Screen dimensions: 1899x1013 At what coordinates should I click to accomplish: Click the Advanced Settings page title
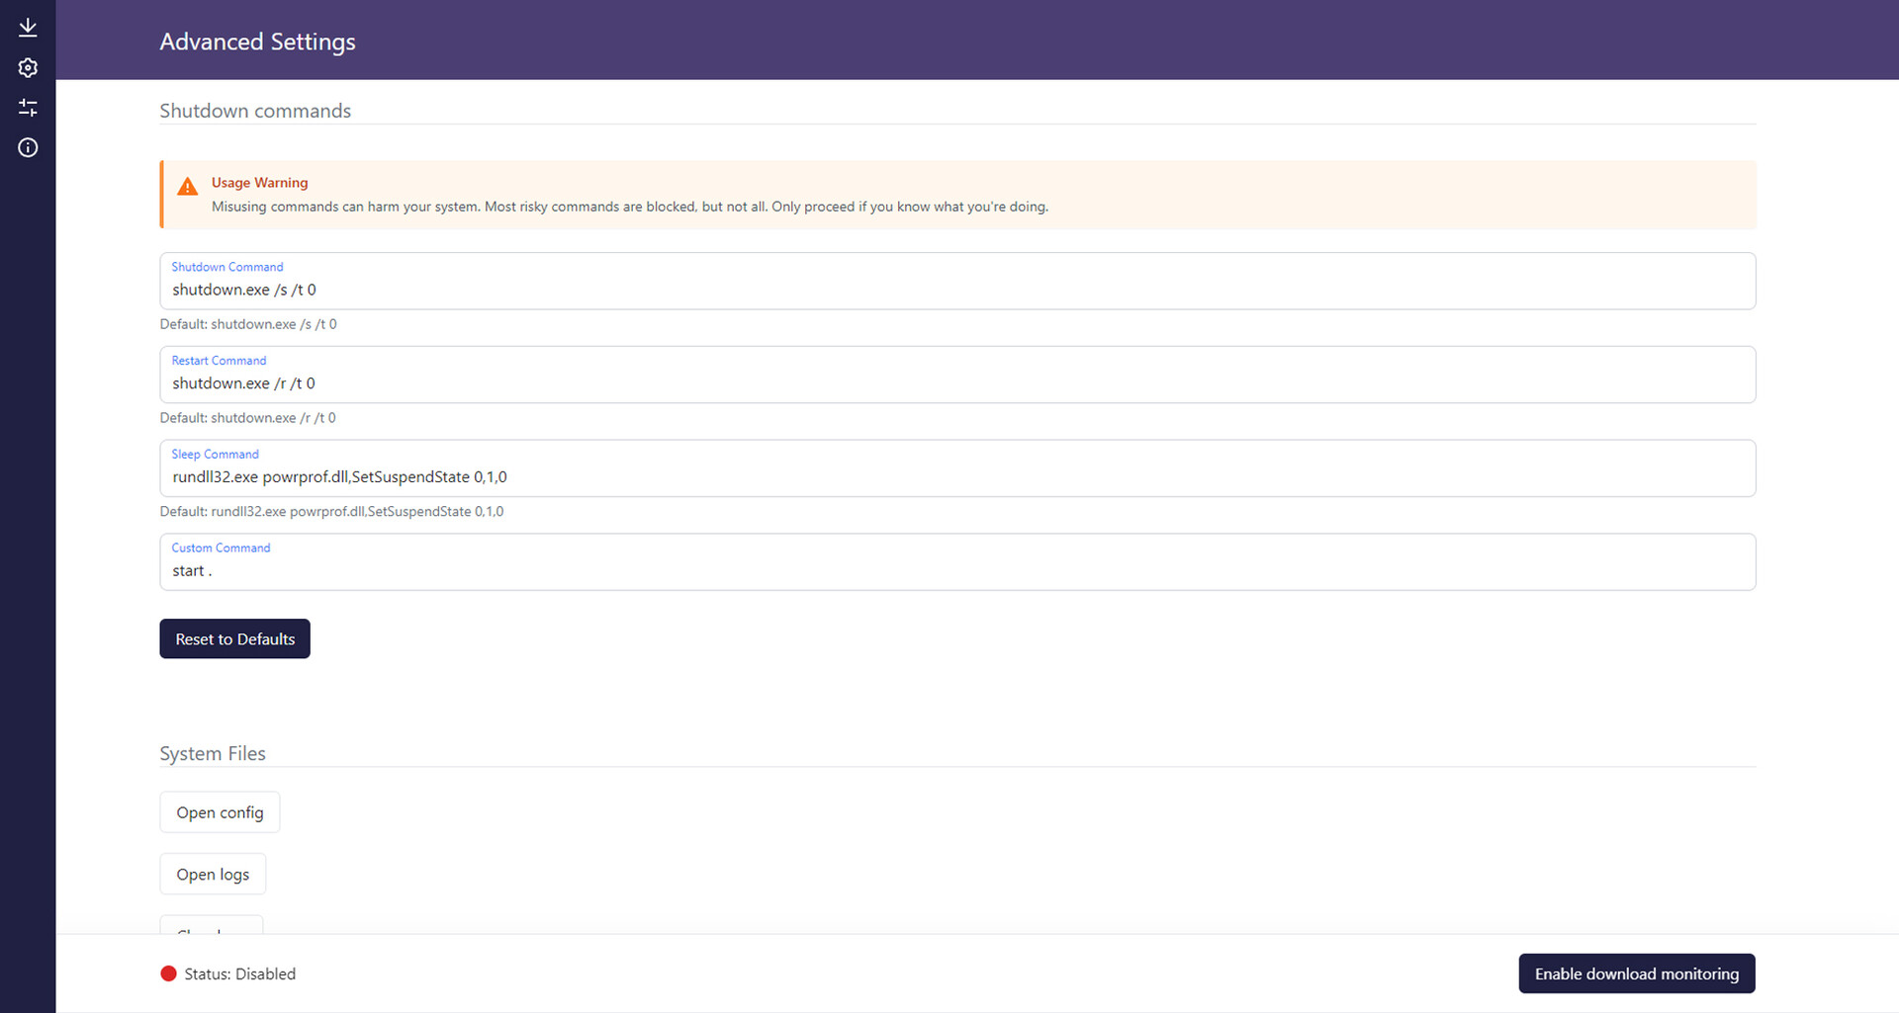pyautogui.click(x=257, y=42)
